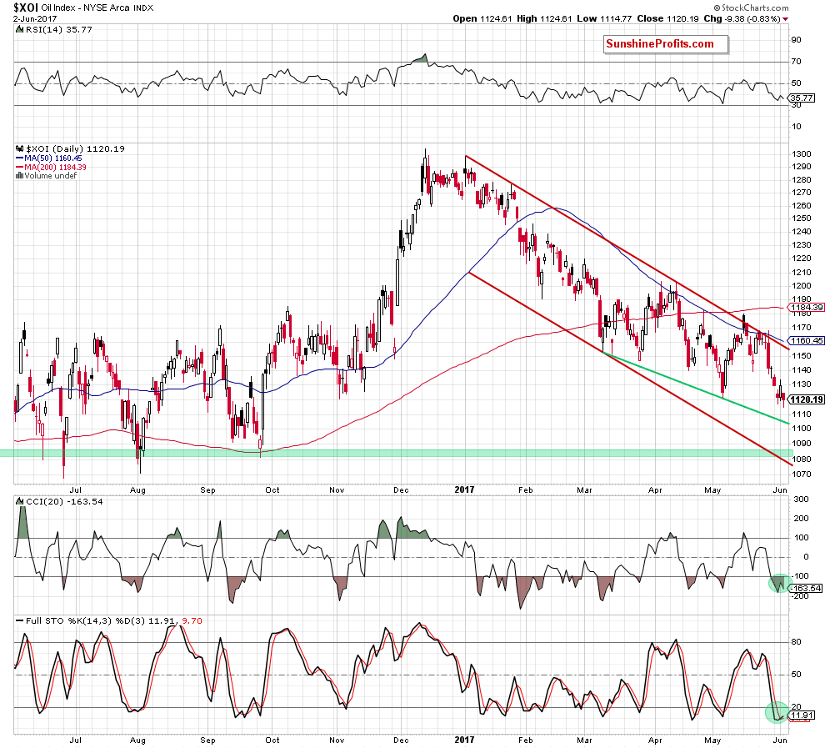Viewport: 825px width, 748px height.
Task: Click the 2-Jun-2017 date label
Action: click(35, 19)
